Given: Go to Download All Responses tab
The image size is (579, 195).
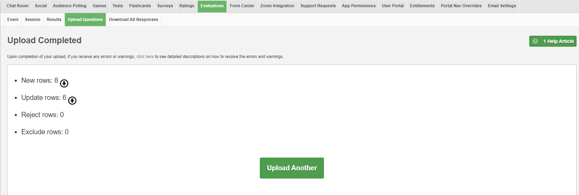Looking at the screenshot, I should (x=134, y=20).
